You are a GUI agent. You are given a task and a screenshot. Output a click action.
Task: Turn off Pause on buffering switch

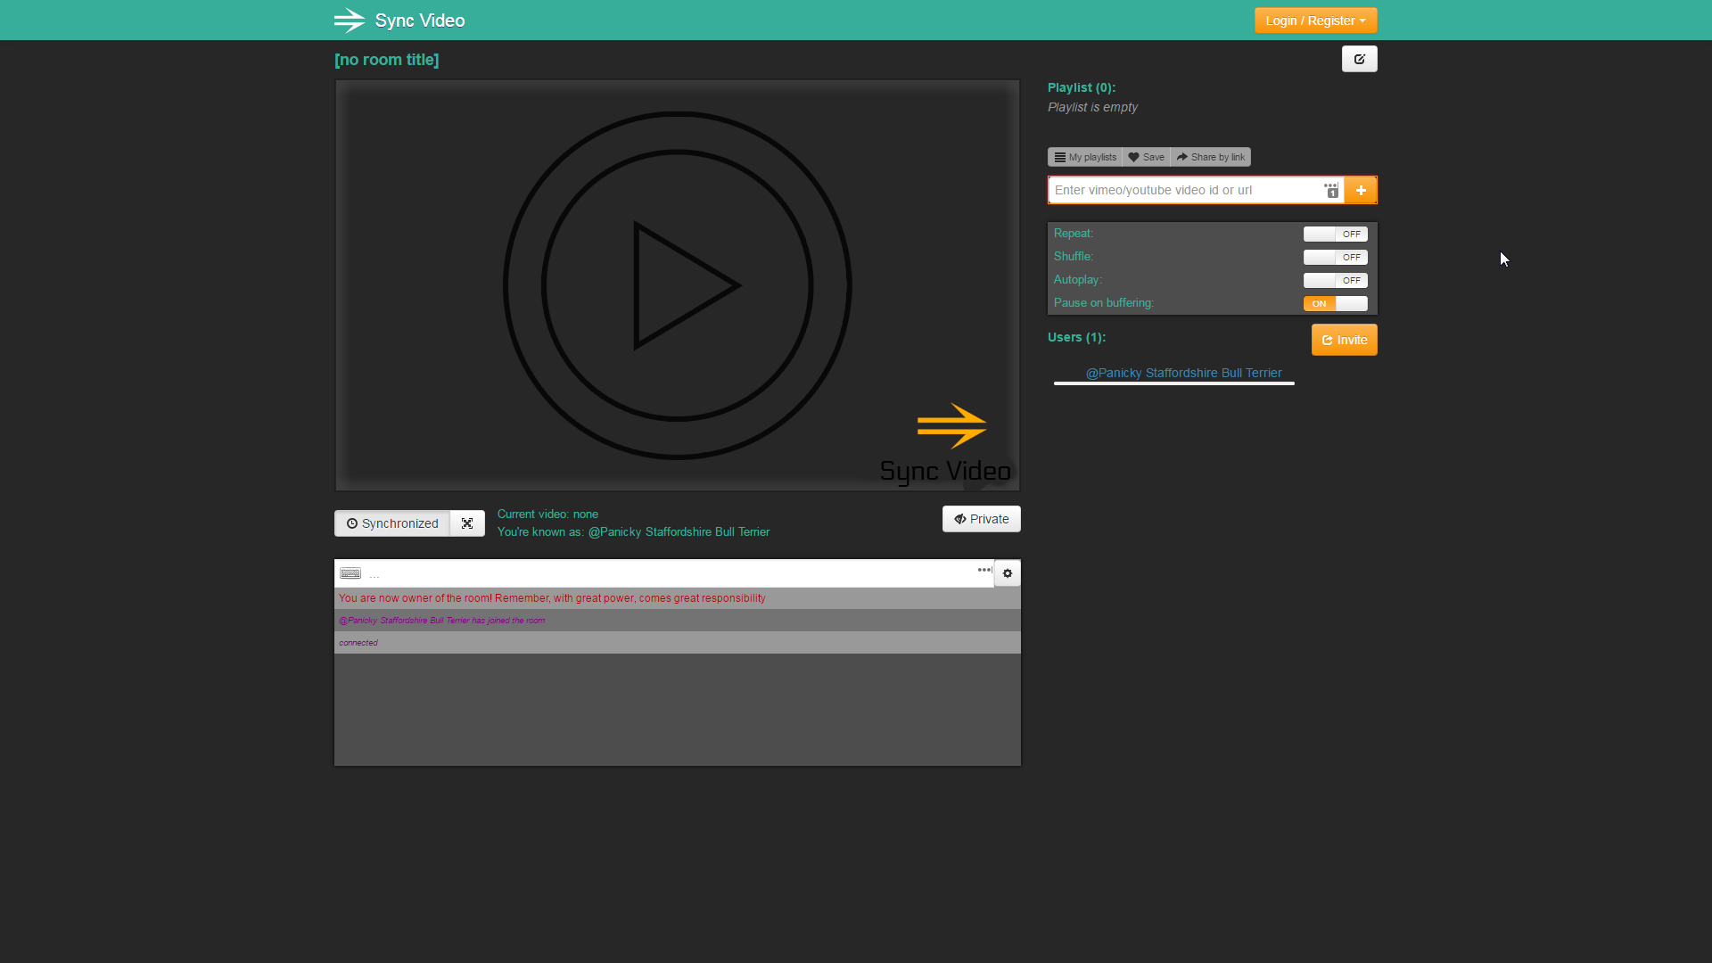pos(1335,303)
